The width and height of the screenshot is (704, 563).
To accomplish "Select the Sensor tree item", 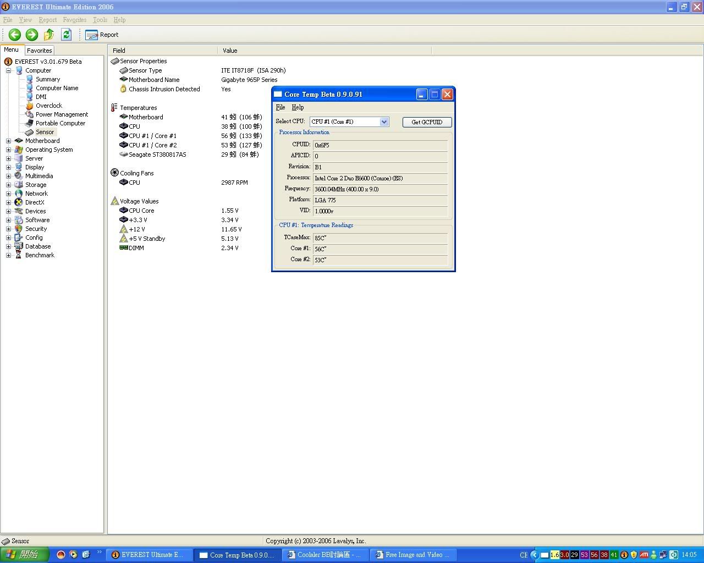I will (45, 132).
